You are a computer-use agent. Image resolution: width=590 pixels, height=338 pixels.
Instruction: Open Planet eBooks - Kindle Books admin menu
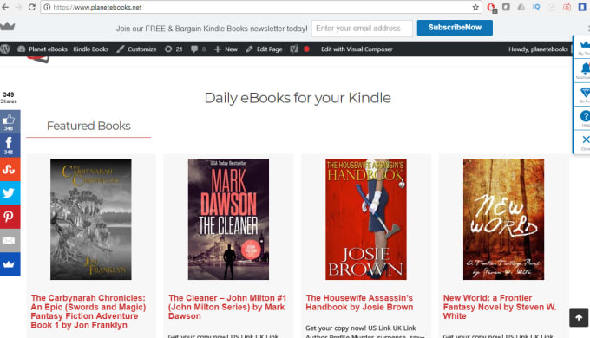[x=63, y=49]
